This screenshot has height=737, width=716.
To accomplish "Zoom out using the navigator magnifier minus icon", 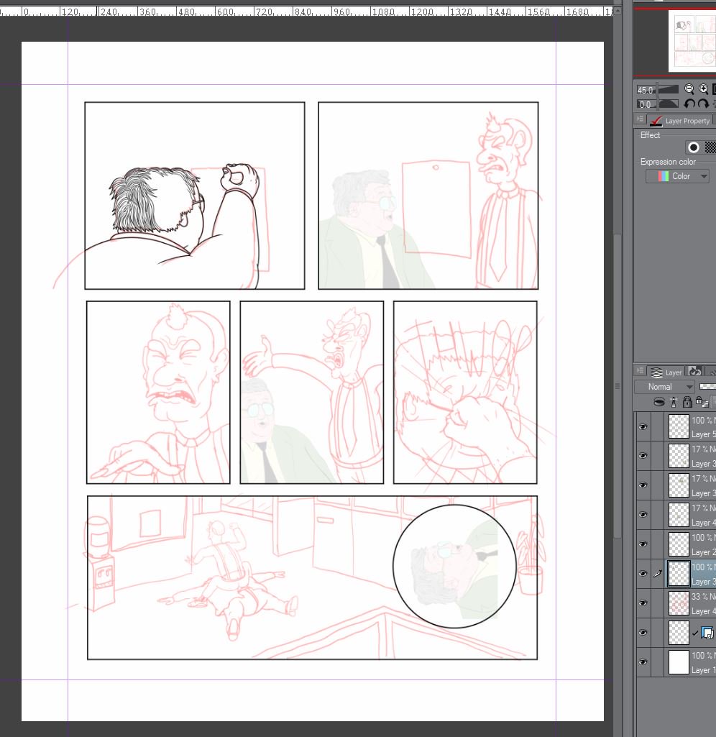I will pos(689,89).
